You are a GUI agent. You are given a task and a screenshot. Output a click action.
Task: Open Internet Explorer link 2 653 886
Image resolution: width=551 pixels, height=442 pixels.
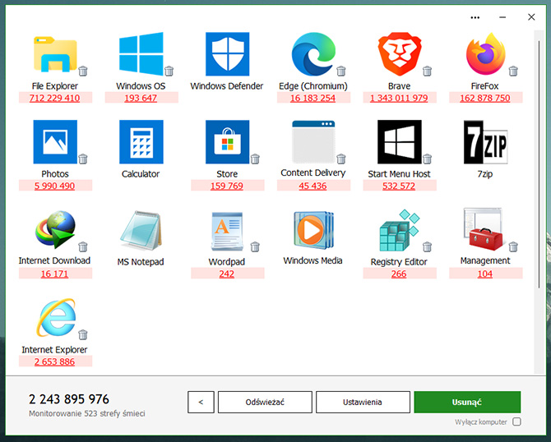point(55,361)
